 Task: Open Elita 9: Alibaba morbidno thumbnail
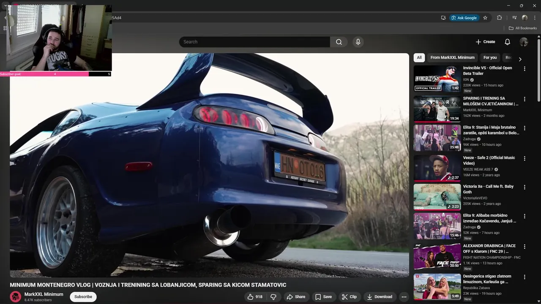coord(437,226)
